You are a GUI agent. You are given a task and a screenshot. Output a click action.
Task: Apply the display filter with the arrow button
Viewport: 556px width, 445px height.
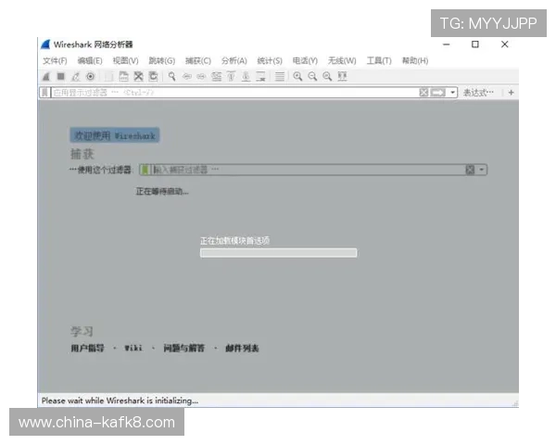coord(438,93)
